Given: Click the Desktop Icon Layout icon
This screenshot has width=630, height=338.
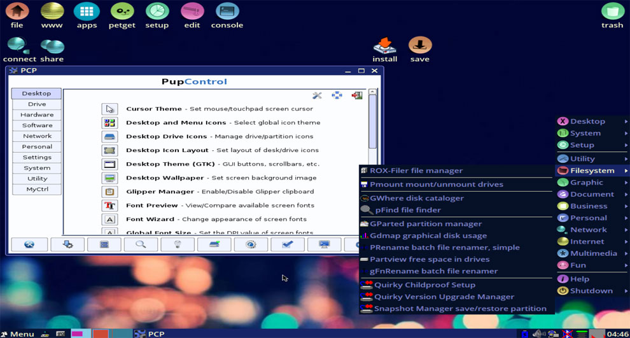Looking at the screenshot, I should click(x=109, y=150).
